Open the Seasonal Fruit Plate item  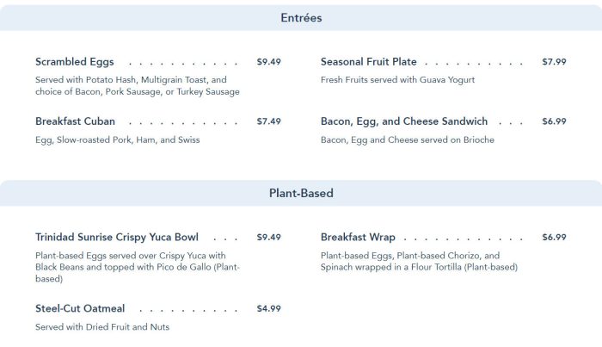click(x=368, y=62)
